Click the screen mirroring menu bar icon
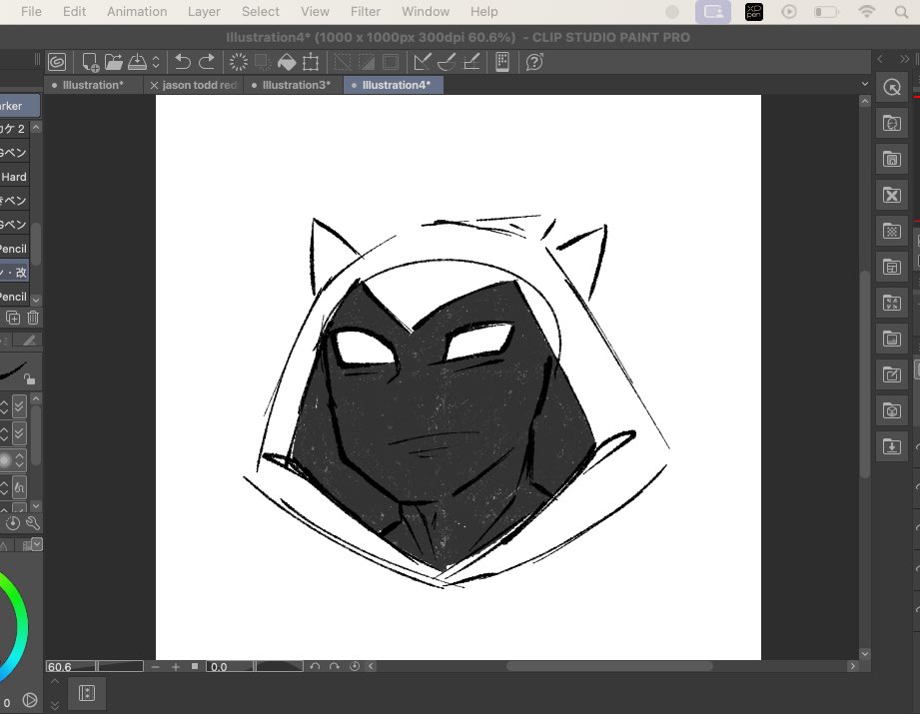 tap(713, 12)
